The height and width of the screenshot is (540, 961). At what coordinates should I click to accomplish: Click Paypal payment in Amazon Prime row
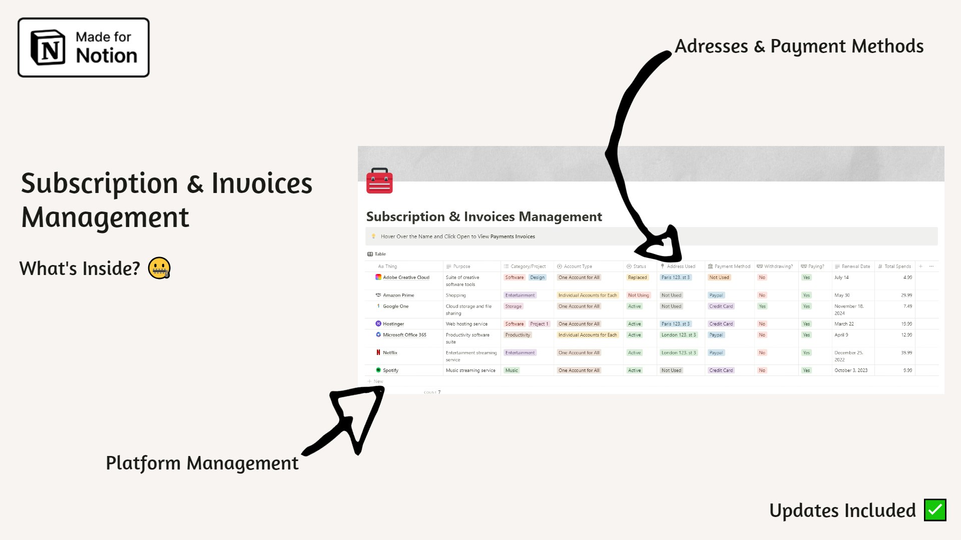pos(716,295)
